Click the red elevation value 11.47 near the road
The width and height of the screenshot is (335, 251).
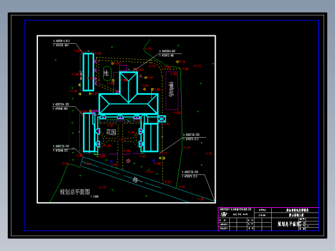tap(182, 187)
